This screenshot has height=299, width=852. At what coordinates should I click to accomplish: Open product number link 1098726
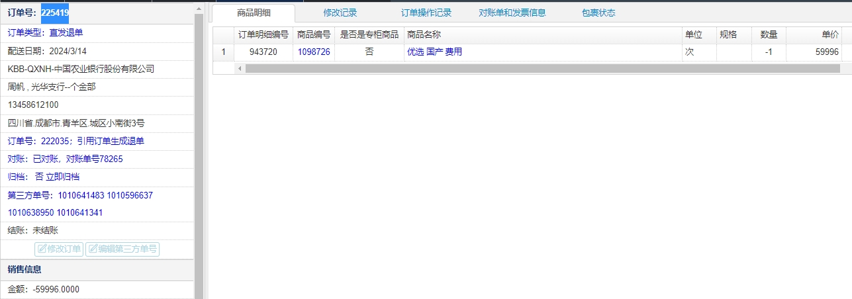point(314,52)
